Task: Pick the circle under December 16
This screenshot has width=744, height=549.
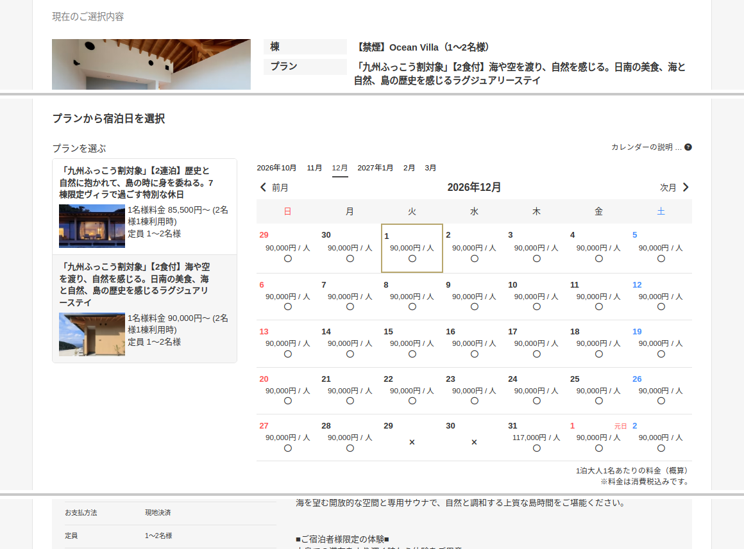Action: (x=475, y=354)
